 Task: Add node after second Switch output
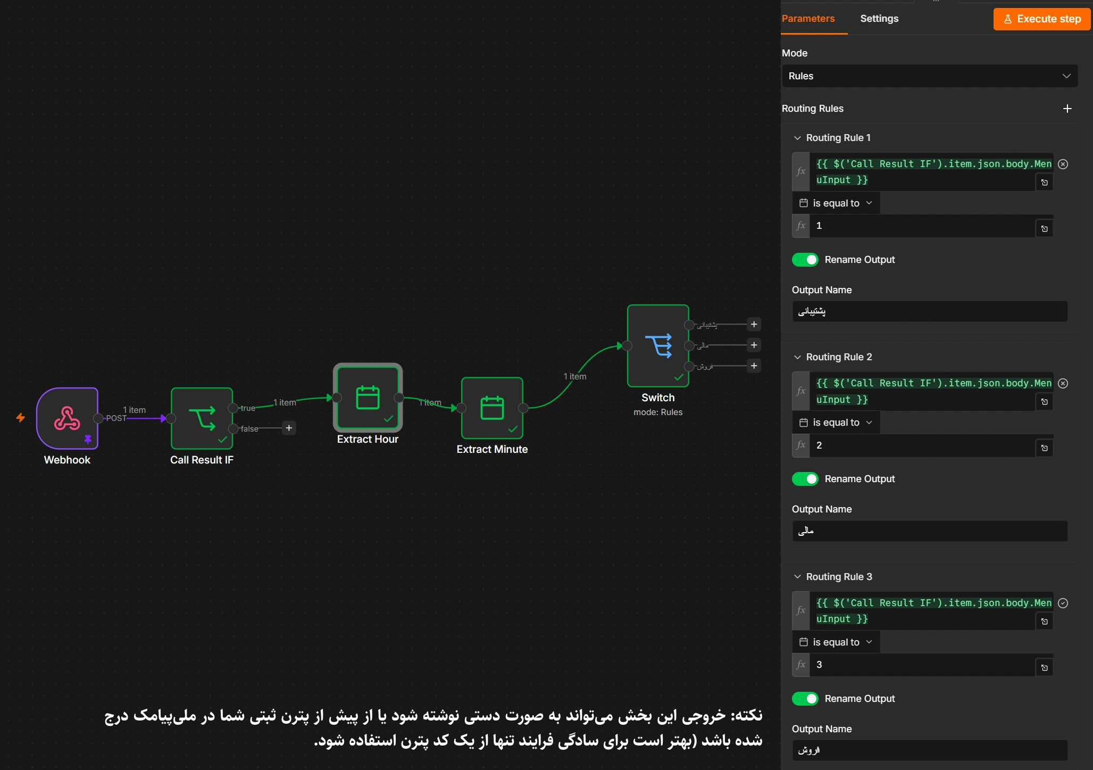[x=754, y=345]
